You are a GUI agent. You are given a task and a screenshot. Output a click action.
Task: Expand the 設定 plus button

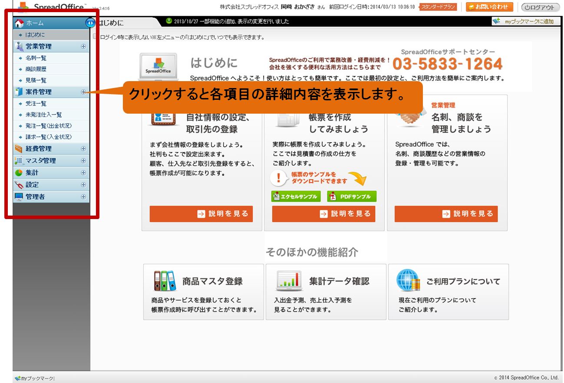83,185
